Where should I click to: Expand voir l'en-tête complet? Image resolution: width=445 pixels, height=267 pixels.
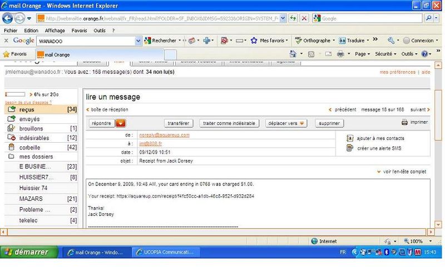[402, 172]
